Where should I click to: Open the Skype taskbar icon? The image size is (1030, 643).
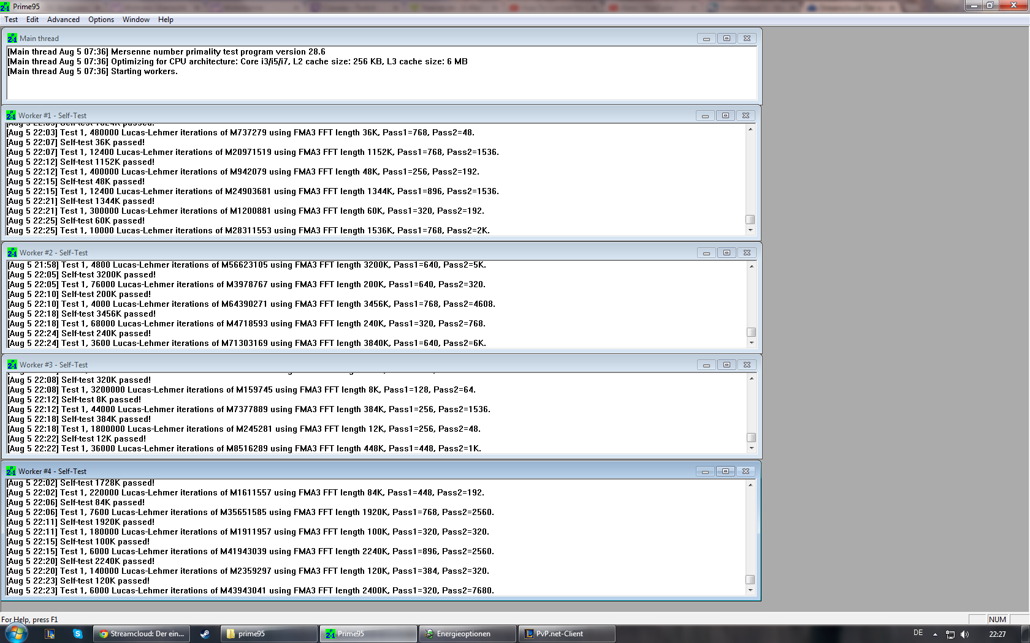[78, 634]
